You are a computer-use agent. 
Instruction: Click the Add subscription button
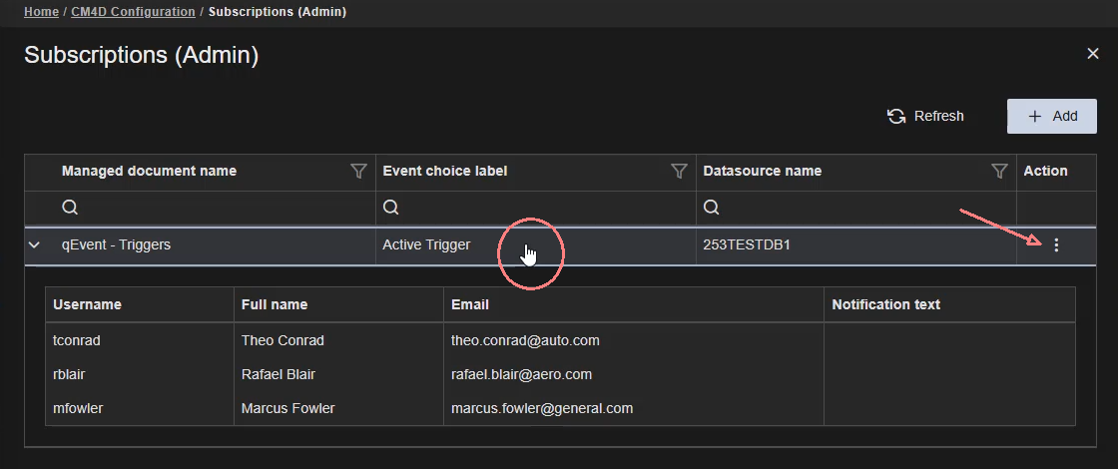[x=1052, y=117]
